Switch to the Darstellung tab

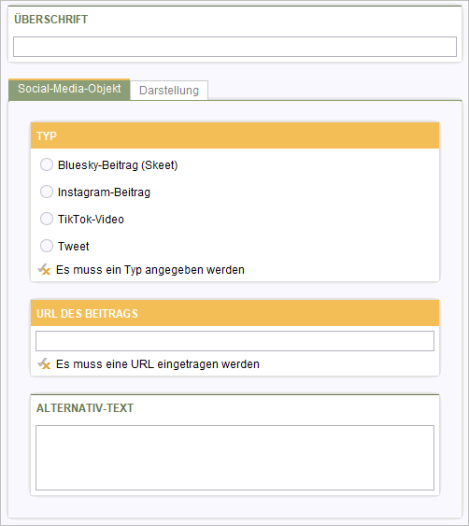pyautogui.click(x=169, y=91)
